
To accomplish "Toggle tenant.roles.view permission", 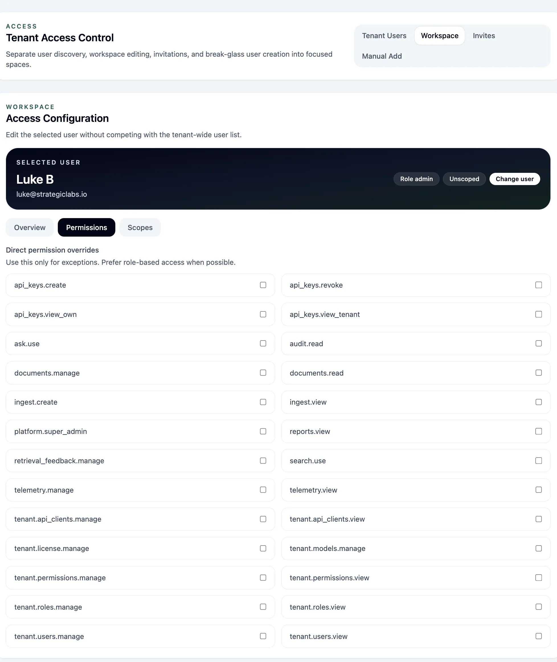I will pyautogui.click(x=538, y=606).
